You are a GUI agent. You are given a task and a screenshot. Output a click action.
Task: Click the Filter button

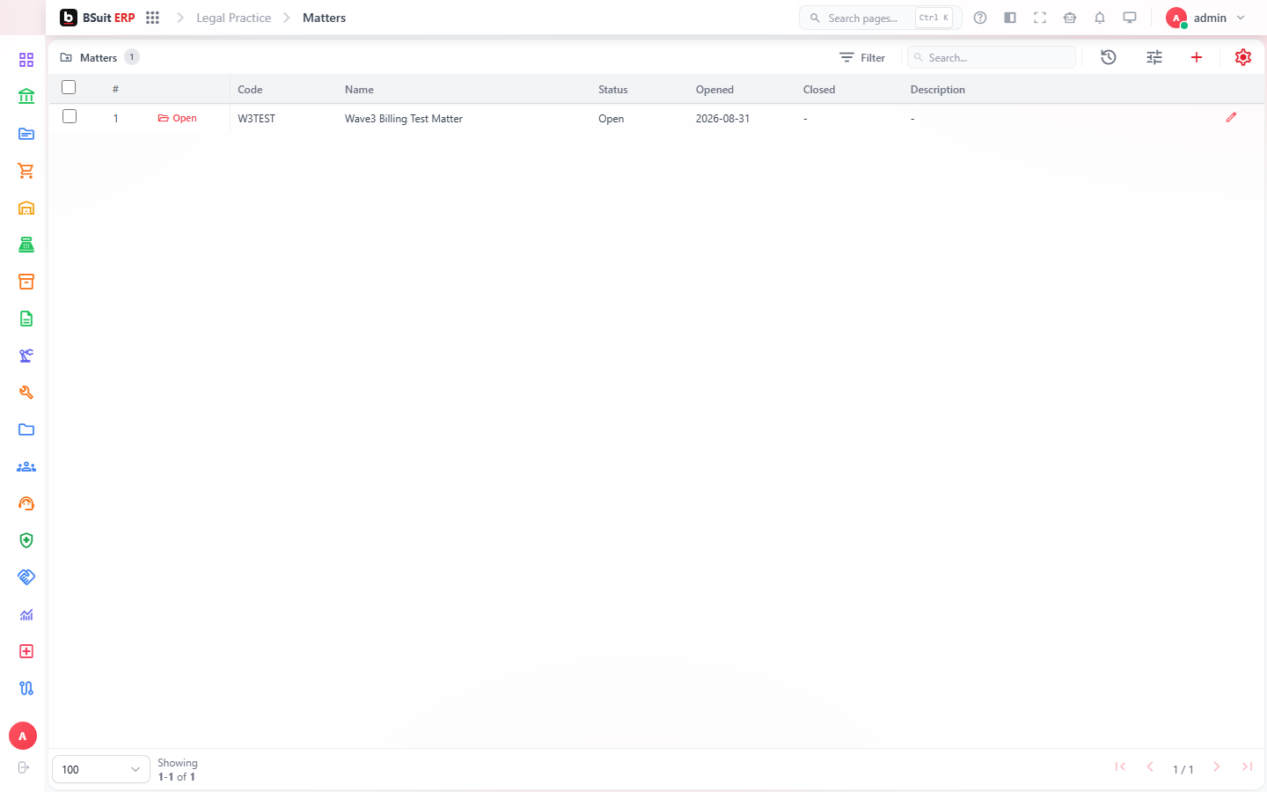862,57
